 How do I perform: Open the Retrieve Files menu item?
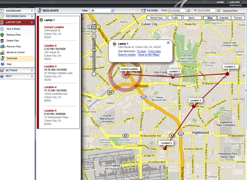pos(17,35)
